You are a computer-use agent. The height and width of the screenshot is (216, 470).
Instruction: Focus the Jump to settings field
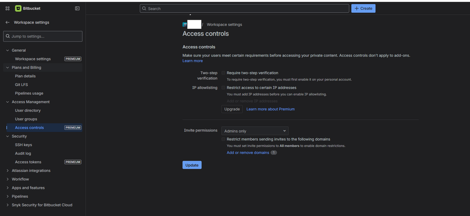pos(42,36)
